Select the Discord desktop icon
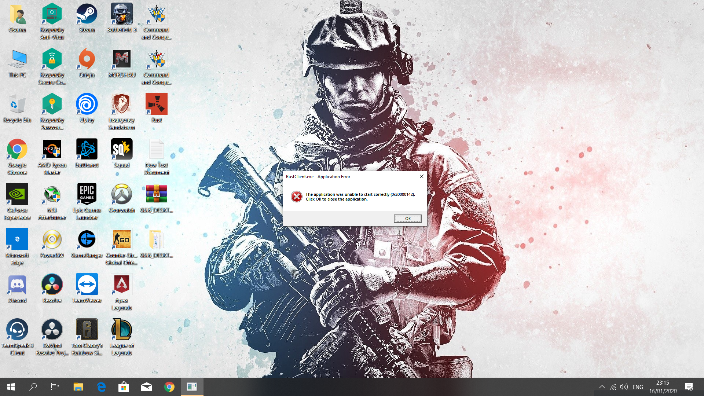This screenshot has width=704, height=396. (17, 285)
